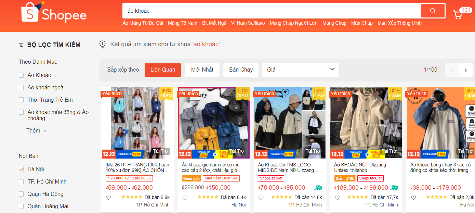Click the Măng Tô Nam suggestion link
This screenshot has height=213, width=475.
182,23
